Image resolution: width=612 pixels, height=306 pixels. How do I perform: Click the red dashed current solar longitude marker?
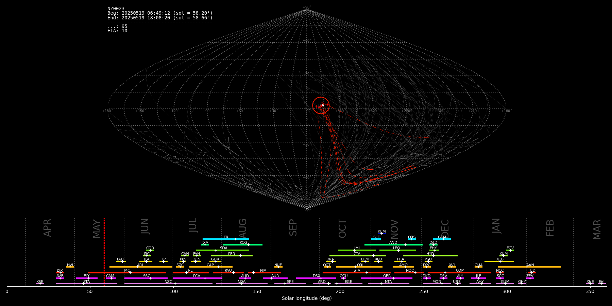pos(104,252)
